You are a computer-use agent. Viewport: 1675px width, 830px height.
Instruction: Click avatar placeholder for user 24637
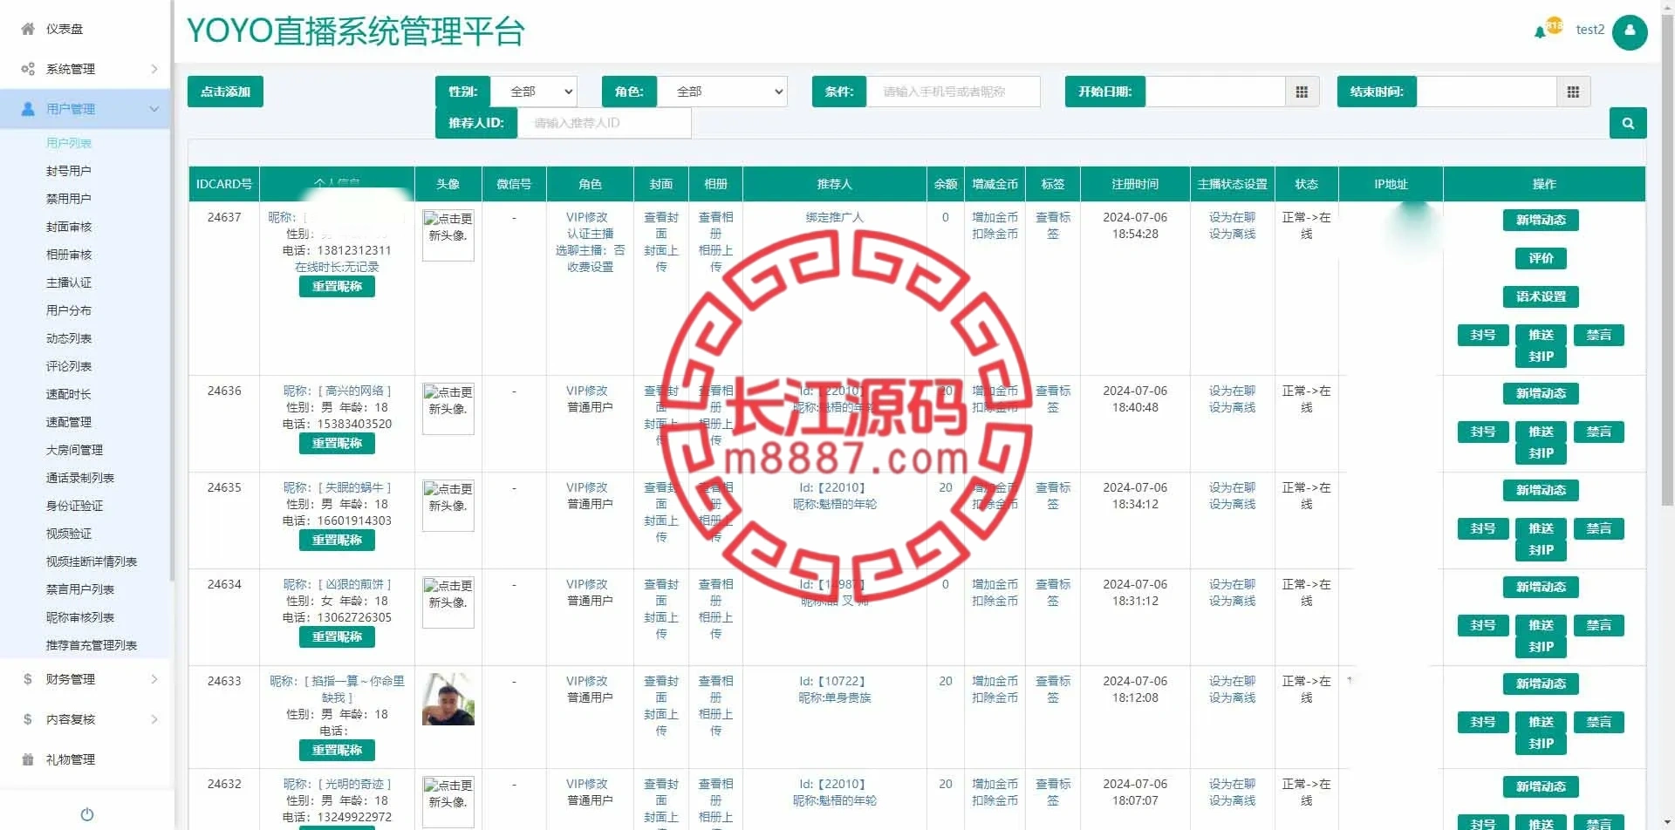[448, 235]
